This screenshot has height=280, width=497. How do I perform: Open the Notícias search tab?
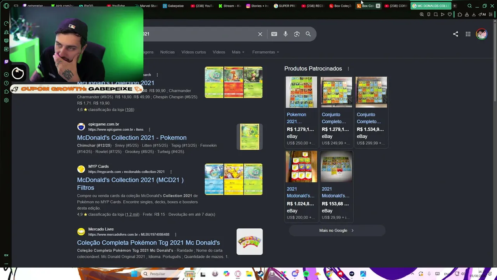coord(167,52)
